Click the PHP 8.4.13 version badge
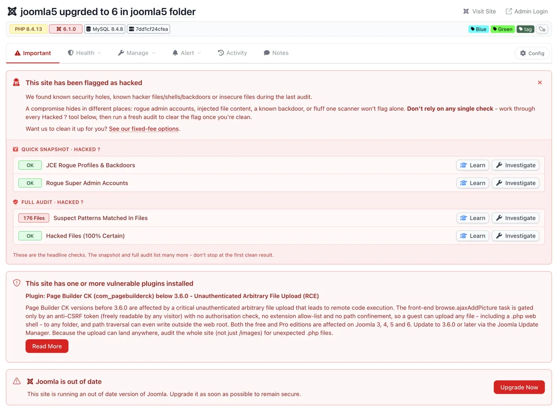The height and width of the screenshot is (412, 557). click(28, 29)
